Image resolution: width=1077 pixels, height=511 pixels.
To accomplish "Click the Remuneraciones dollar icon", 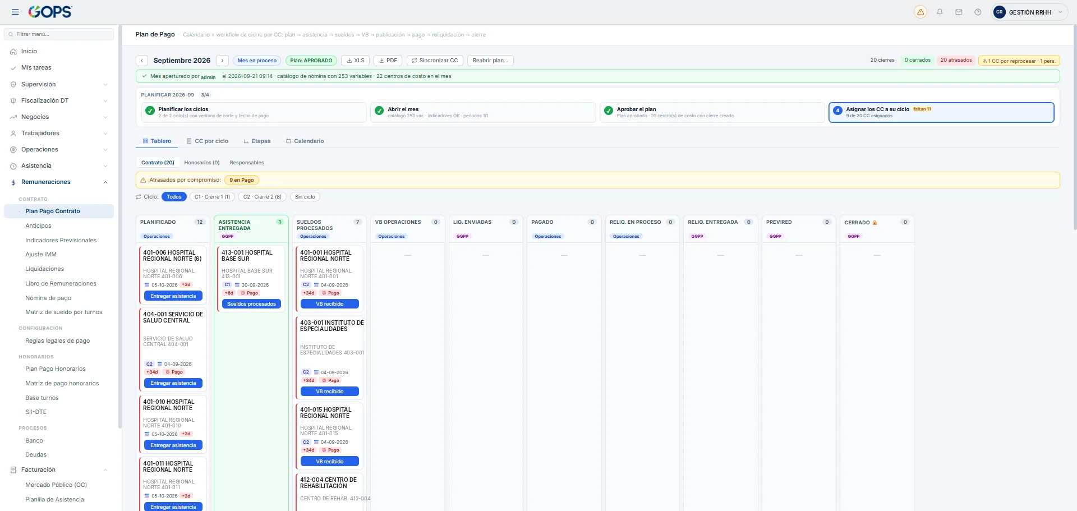I will point(13,182).
